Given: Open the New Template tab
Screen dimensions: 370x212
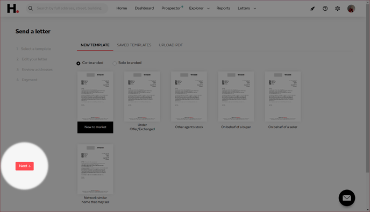Looking at the screenshot, I should point(95,45).
